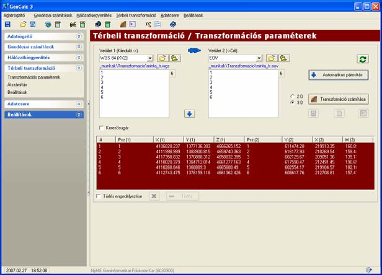
Task: Click the dark blue 3D shape toolbar icon
Action: click(x=98, y=24)
